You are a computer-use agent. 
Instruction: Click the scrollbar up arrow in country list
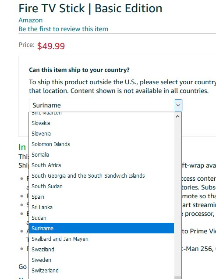point(177,116)
